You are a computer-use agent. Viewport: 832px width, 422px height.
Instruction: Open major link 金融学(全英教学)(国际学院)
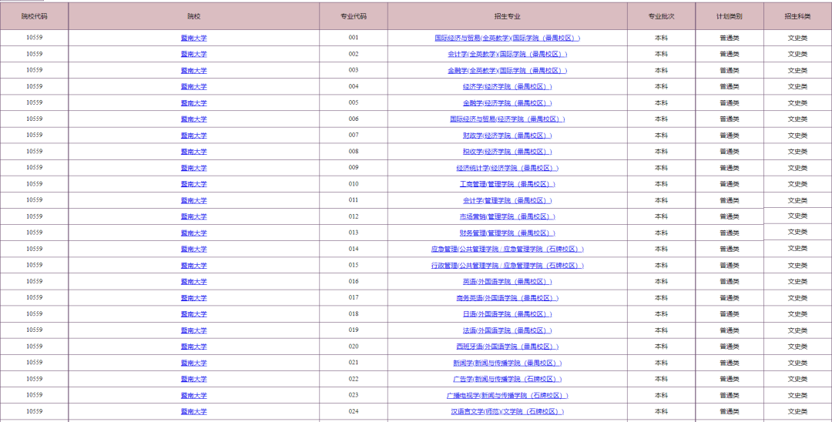(507, 71)
